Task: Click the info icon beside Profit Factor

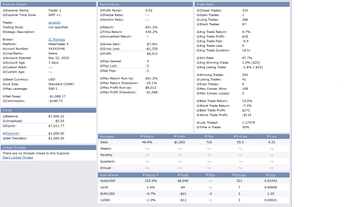Action: (101, 10)
